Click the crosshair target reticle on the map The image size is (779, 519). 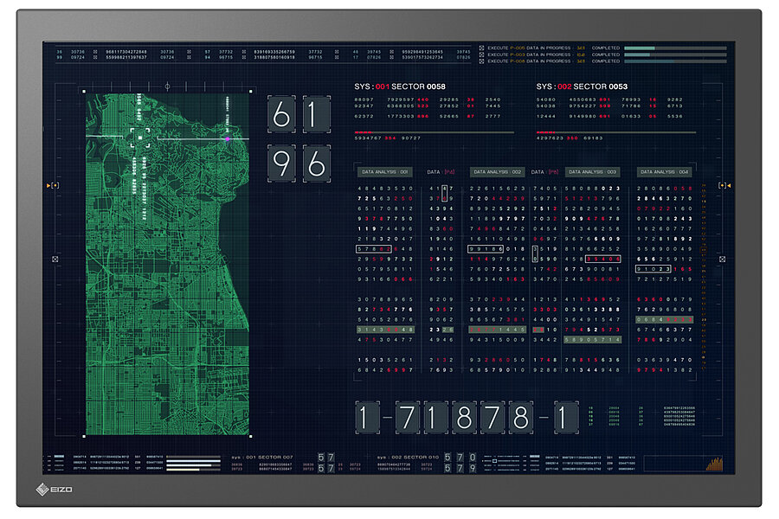(x=140, y=137)
